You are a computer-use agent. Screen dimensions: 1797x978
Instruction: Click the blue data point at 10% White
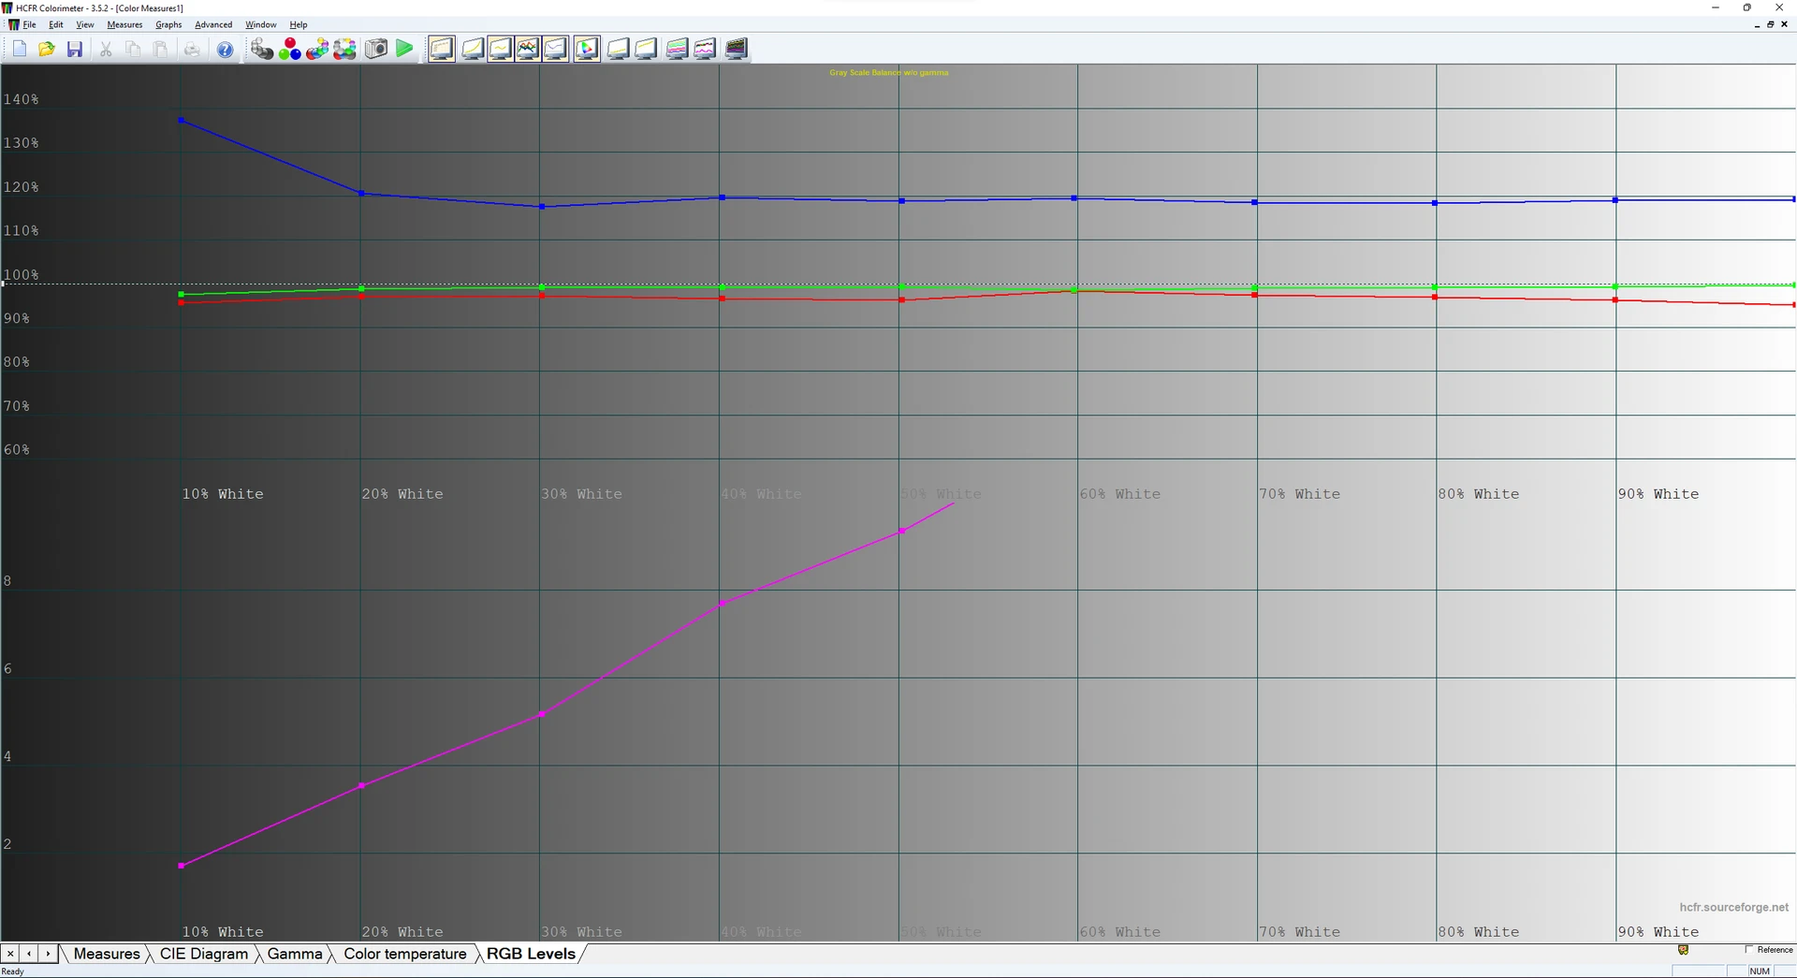(181, 121)
